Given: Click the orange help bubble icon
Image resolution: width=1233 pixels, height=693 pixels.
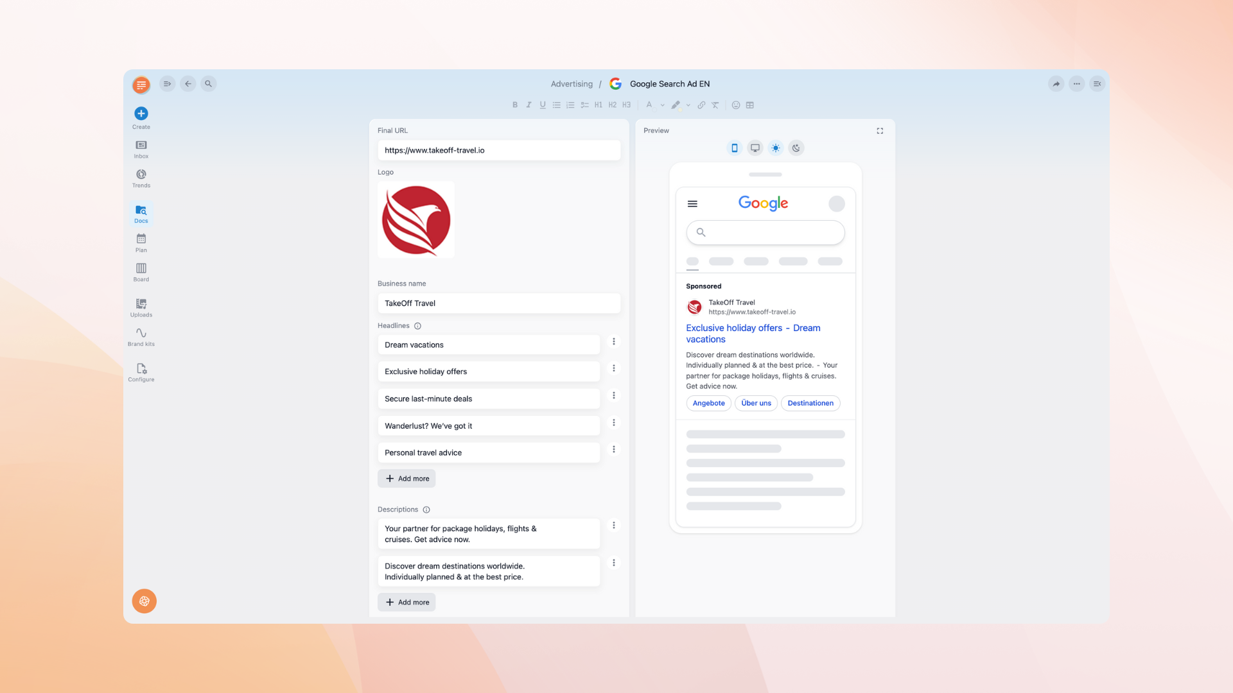Looking at the screenshot, I should [144, 601].
